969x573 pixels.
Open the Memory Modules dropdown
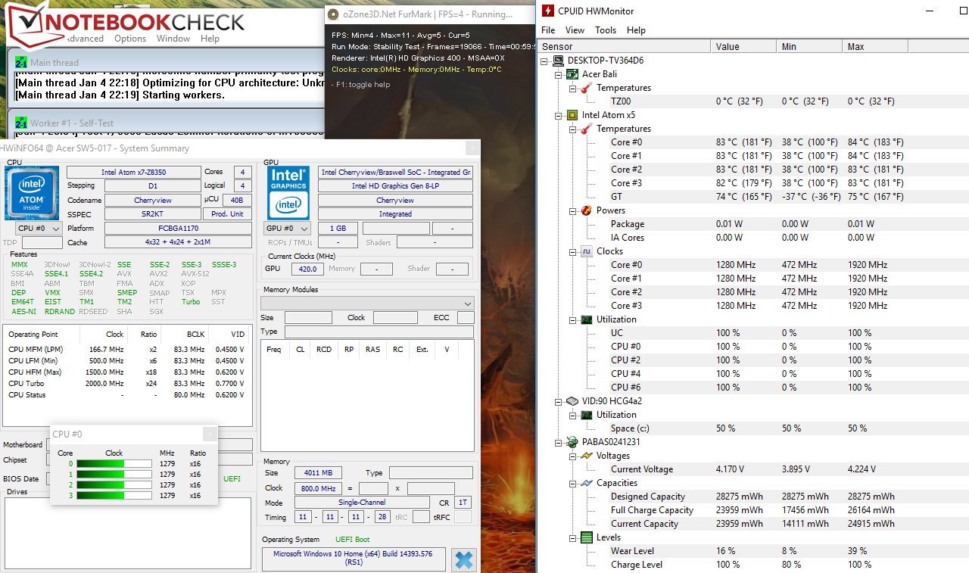coord(367,303)
